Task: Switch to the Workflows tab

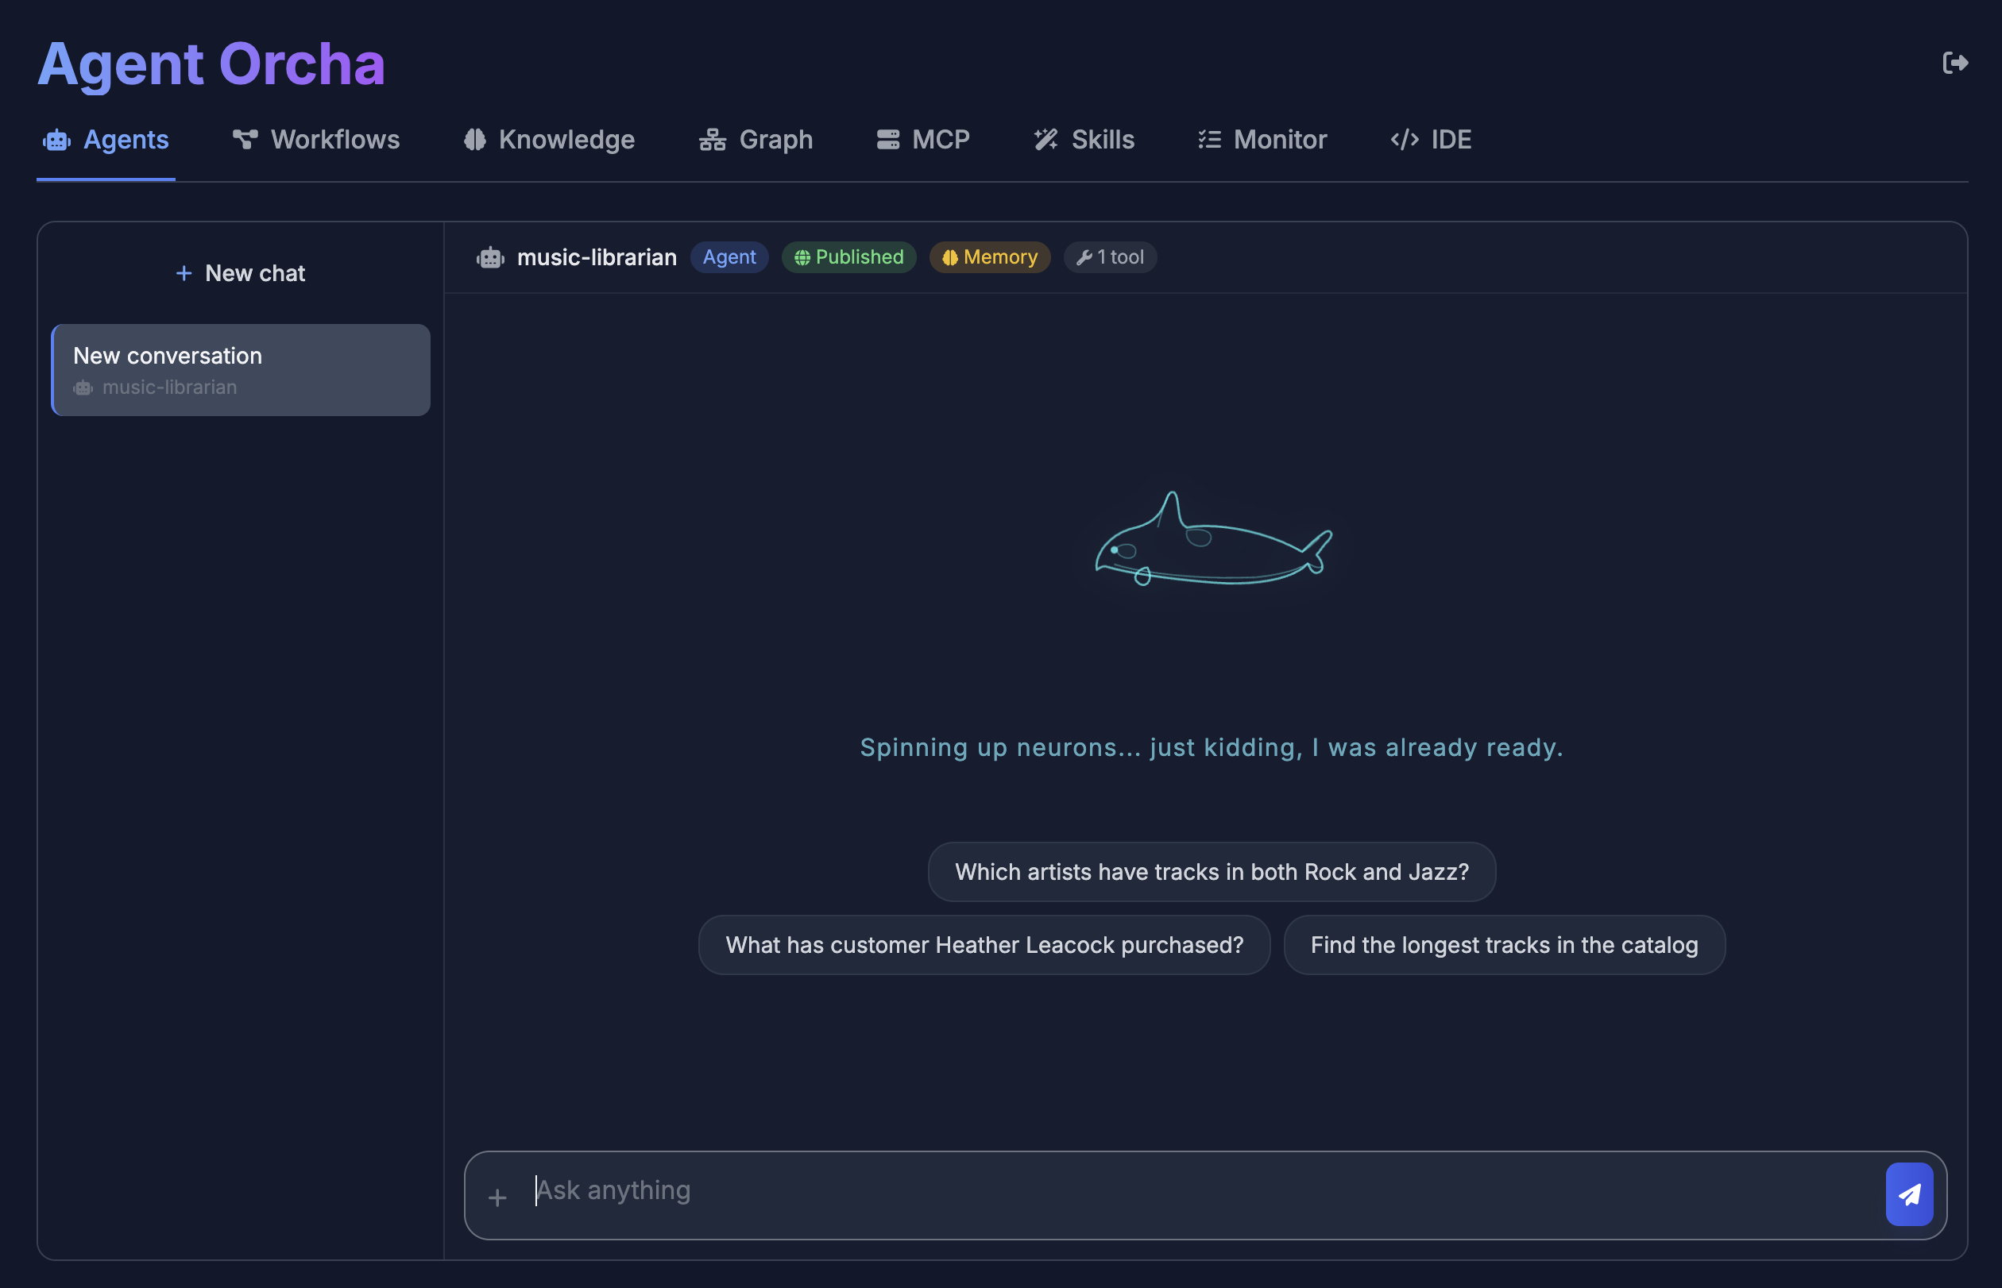Action: pyautogui.click(x=315, y=140)
